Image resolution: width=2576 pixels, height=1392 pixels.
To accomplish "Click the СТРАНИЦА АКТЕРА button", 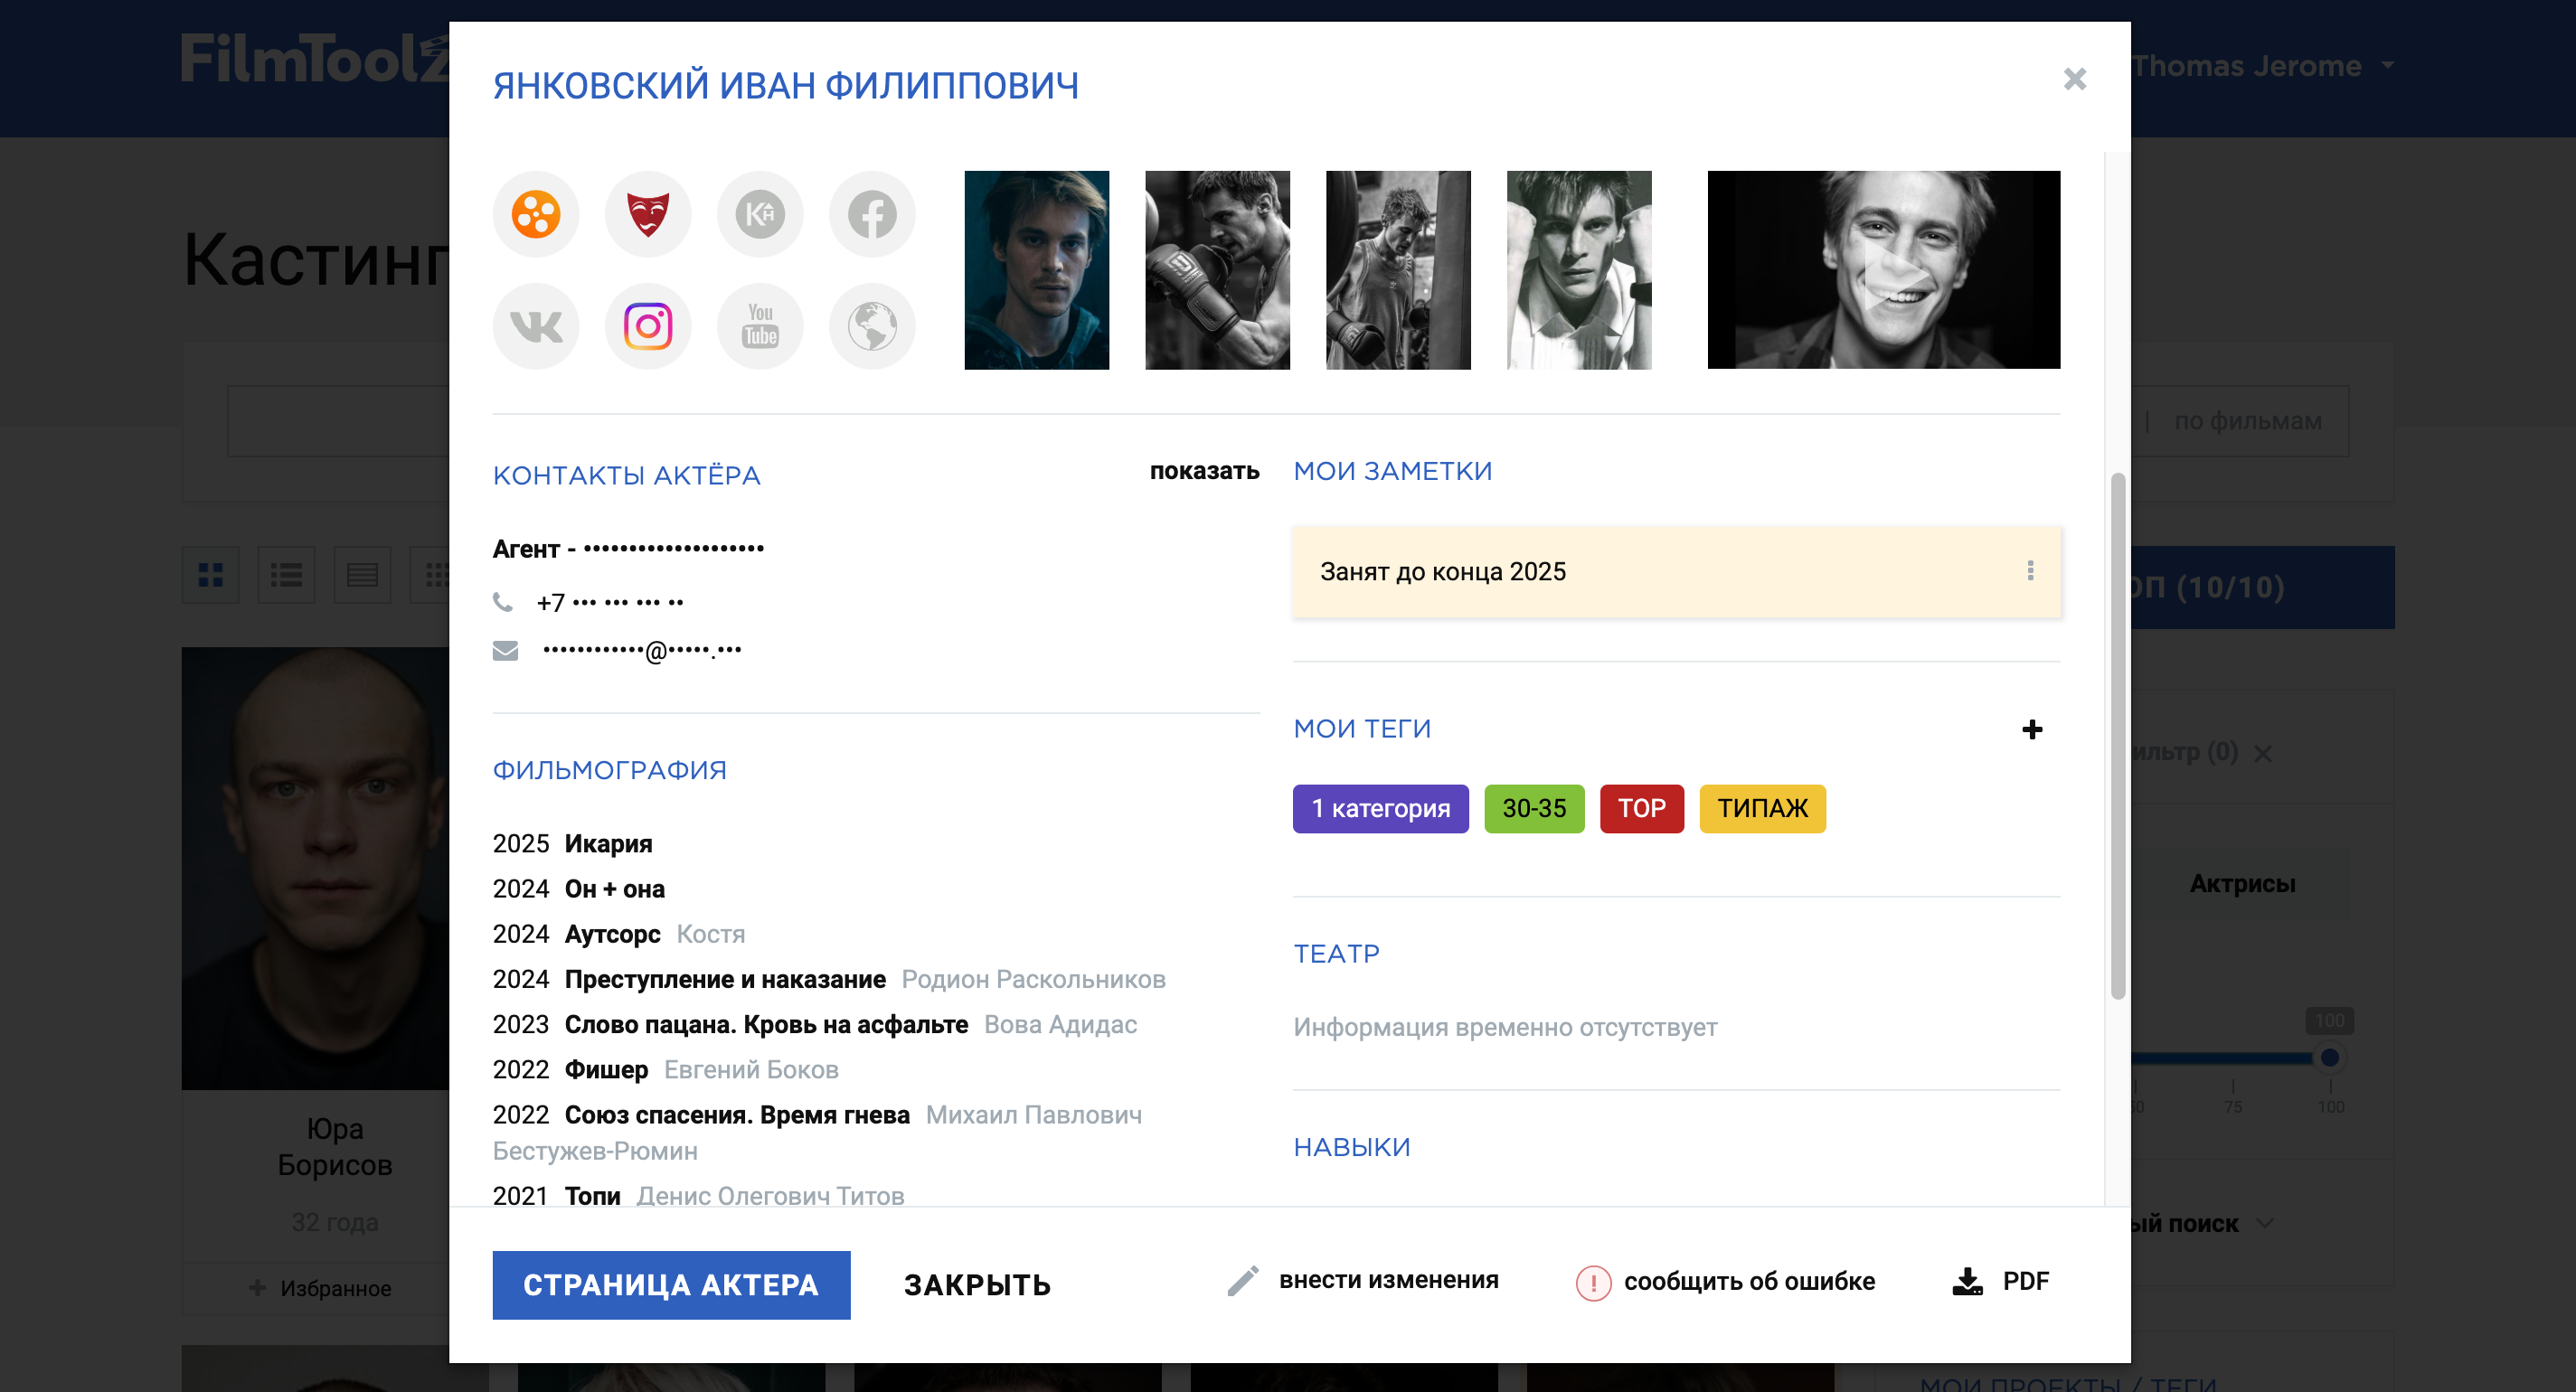I will (671, 1285).
